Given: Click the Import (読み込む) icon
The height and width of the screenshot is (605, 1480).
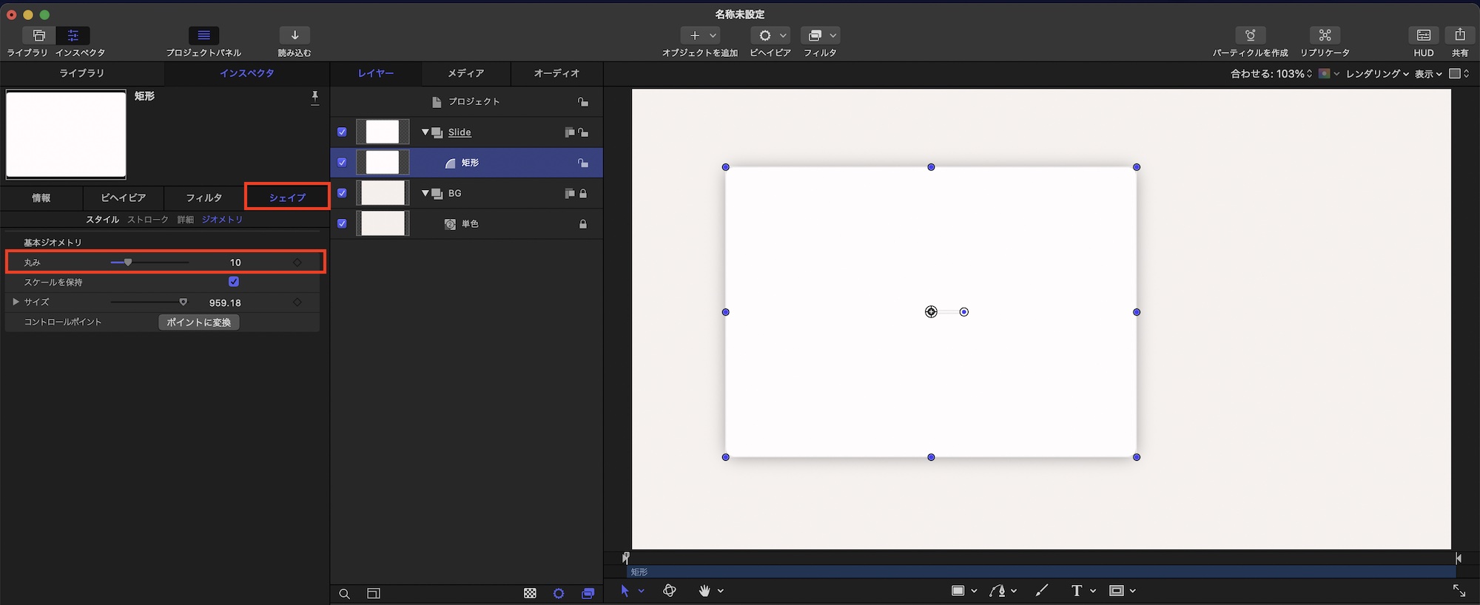Looking at the screenshot, I should pos(295,36).
